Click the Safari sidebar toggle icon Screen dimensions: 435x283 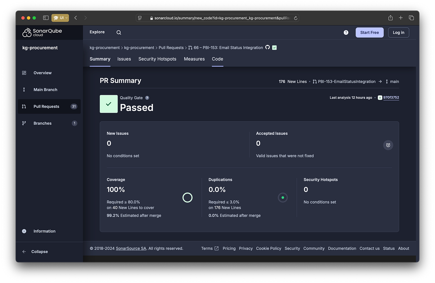[x=46, y=18]
